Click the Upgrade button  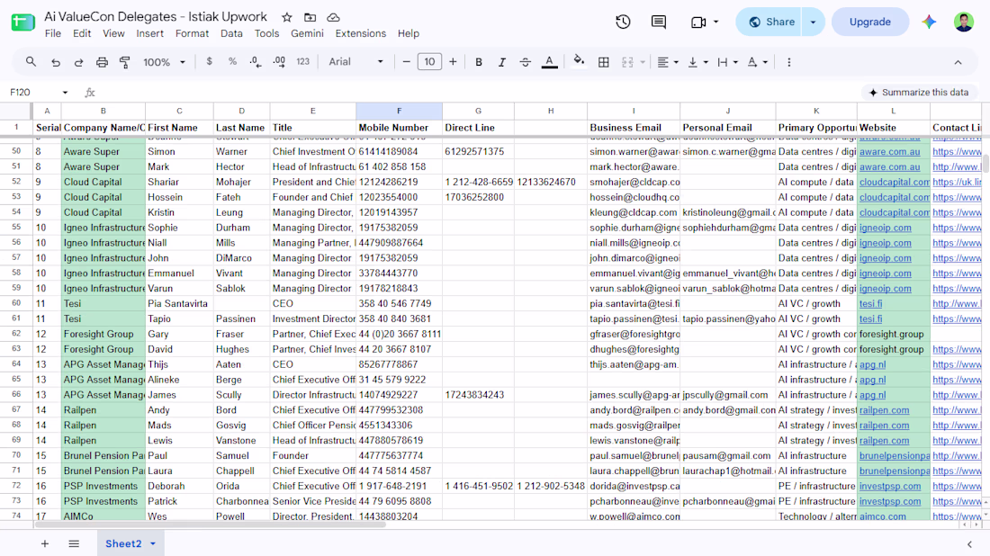[870, 22]
